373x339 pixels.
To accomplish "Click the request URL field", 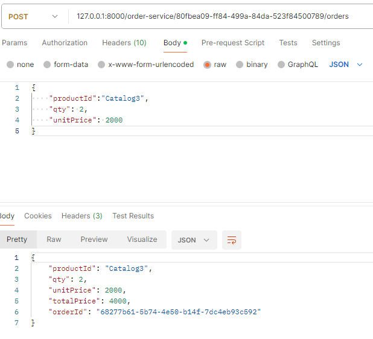I will coord(212,16).
